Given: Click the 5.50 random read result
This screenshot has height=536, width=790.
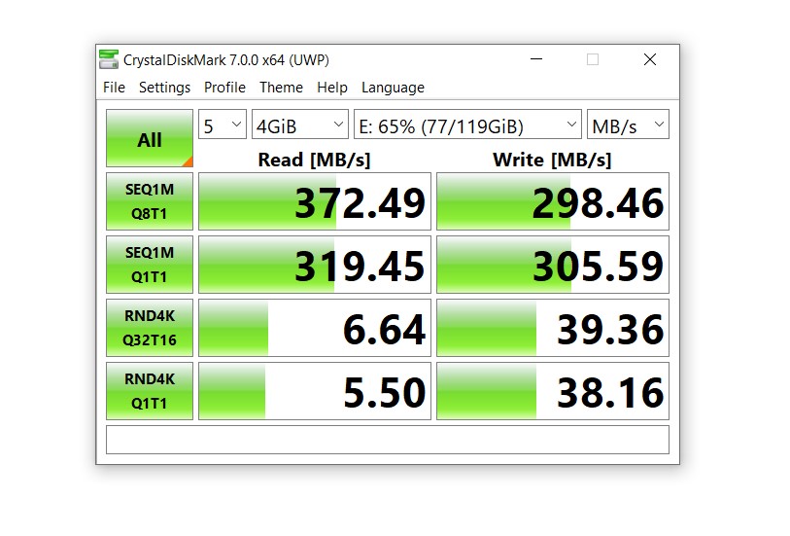Looking at the screenshot, I should (x=315, y=391).
